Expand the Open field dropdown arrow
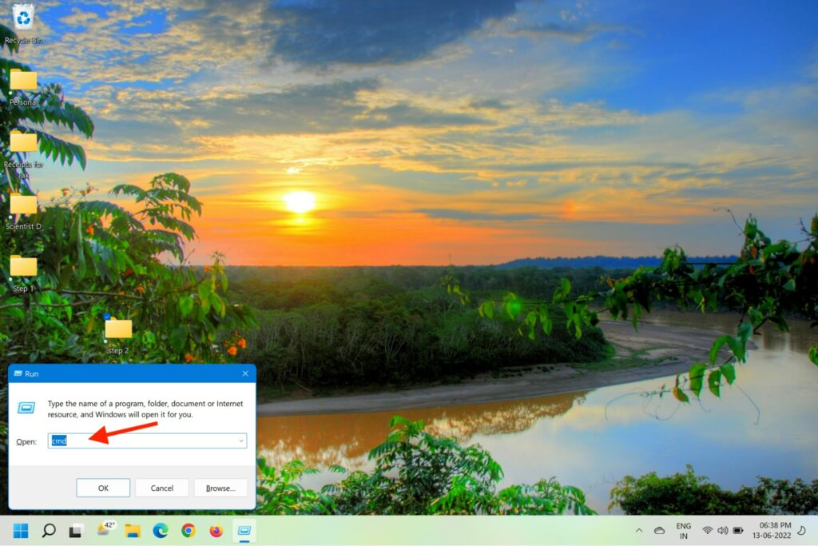Image resolution: width=818 pixels, height=546 pixels. [240, 440]
